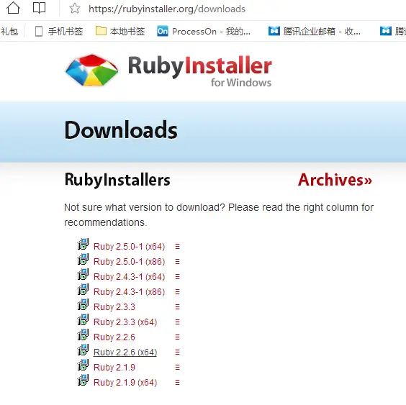The image size is (406, 405).
Task: Click installer icon beside Ruby 2.5.0-1 (x64)
Action: (83, 244)
